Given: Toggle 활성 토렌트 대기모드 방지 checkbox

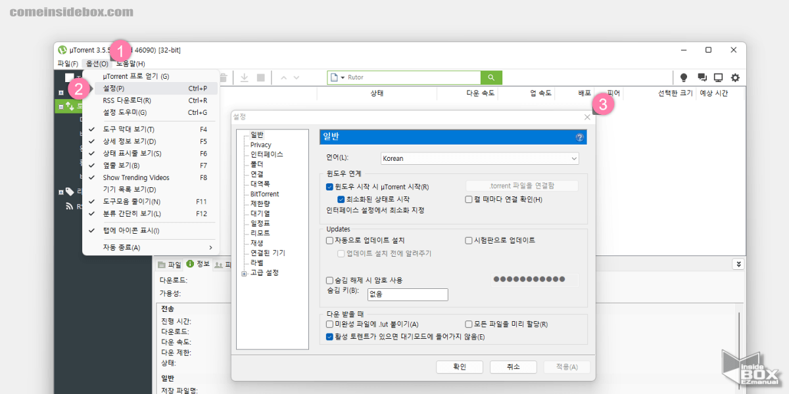Looking at the screenshot, I should point(330,337).
